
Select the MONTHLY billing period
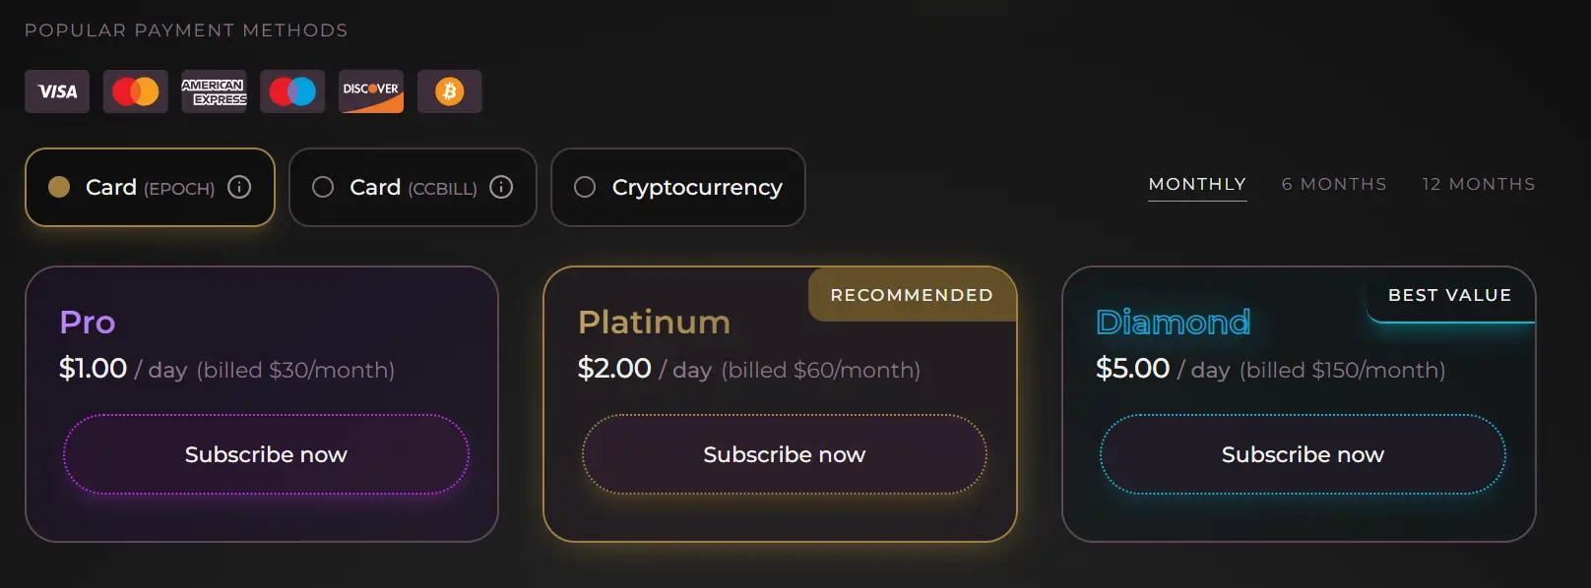tap(1196, 184)
